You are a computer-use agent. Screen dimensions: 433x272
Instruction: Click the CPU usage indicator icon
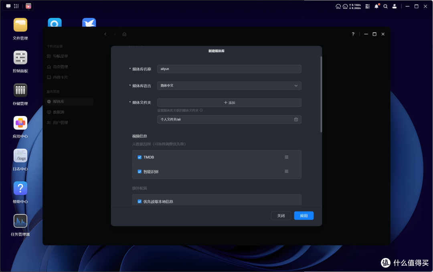338,6
